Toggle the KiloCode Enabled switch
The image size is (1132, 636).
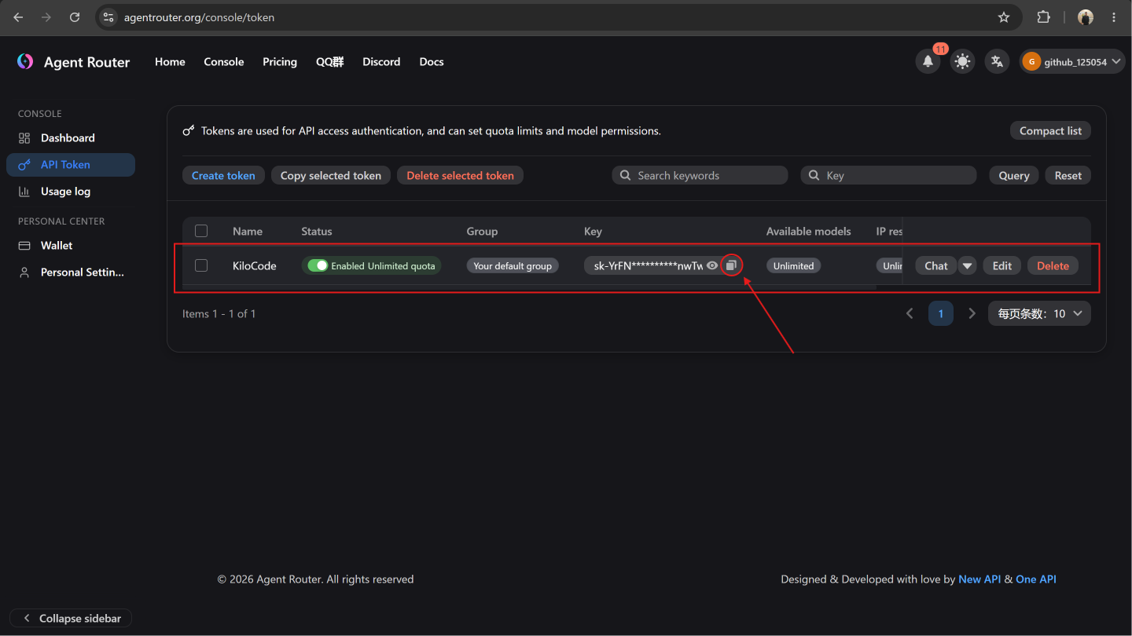(x=318, y=265)
